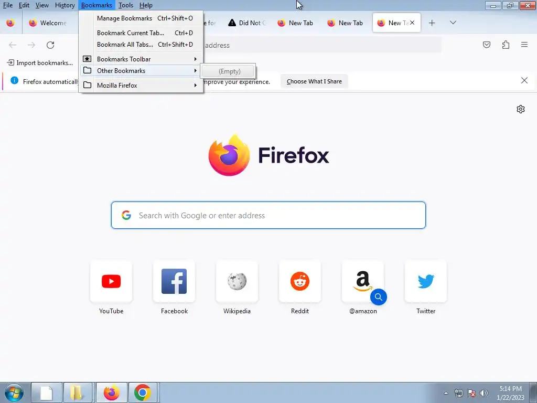Screen dimensions: 537x403
Task: Choose Bookmark Current Tab entry
Action: click(x=141, y=33)
